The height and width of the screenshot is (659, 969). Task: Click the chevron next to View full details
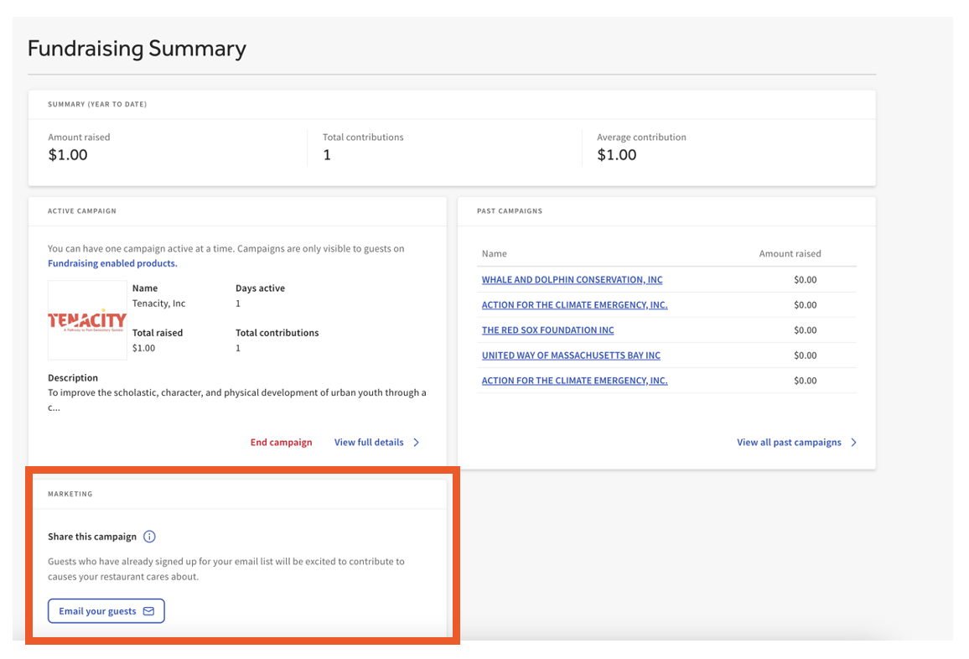(417, 443)
